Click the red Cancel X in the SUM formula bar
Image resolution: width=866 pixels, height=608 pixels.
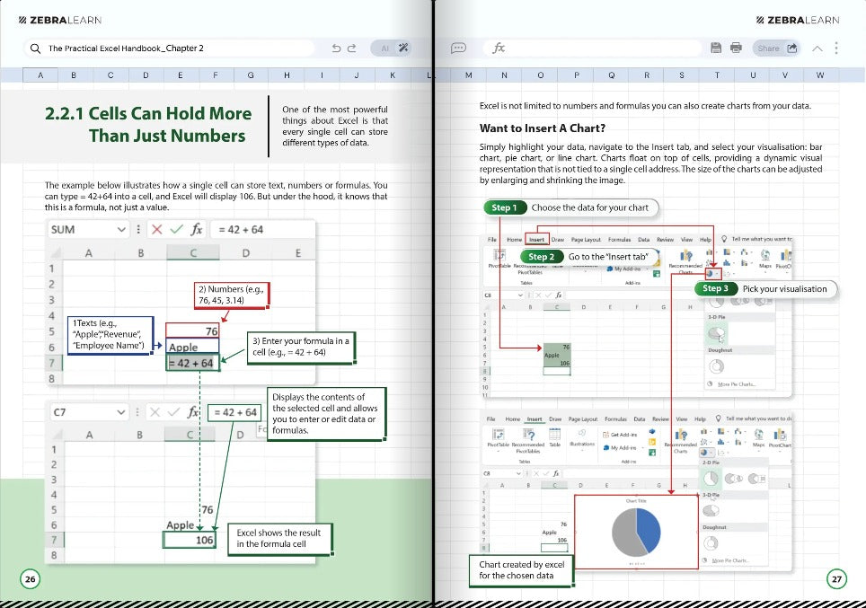click(x=157, y=229)
